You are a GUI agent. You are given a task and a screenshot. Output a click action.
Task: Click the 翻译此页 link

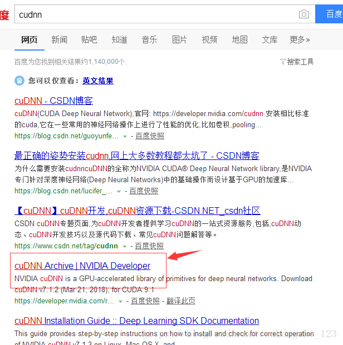point(180,301)
